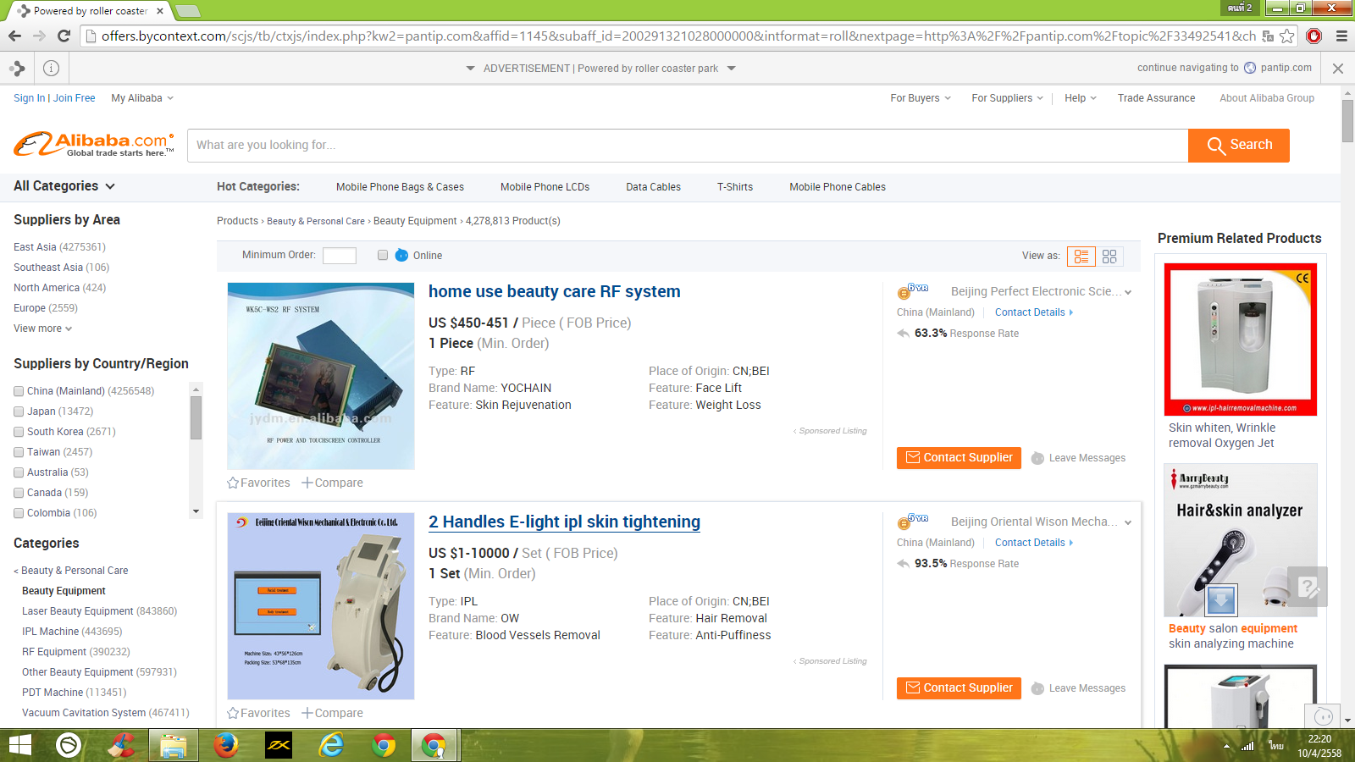
Task: Click the info icon in the advertisement bar
Action: pos(51,68)
